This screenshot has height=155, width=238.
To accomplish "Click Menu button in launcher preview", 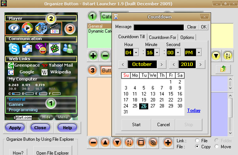I will click(x=63, y=117).
